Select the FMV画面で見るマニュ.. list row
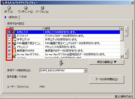This screenshot has height=99, width=135. 64,43
